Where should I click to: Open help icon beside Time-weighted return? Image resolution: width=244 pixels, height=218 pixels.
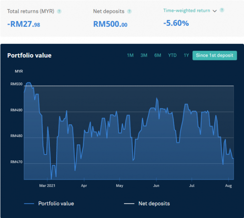[x=222, y=10]
